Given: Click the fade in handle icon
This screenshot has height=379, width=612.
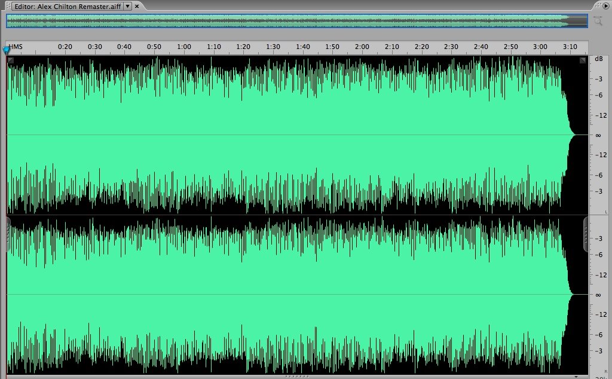Looking at the screenshot, I should click(11, 60).
